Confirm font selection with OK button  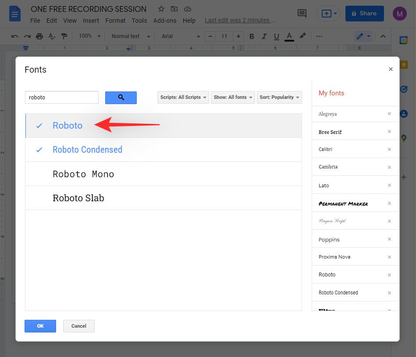point(40,326)
